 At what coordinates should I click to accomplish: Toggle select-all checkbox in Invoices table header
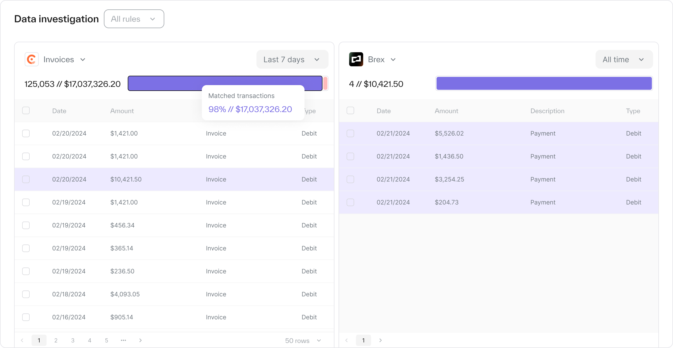[26, 111]
